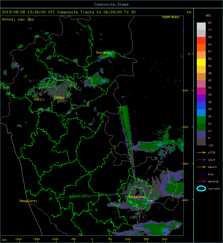Click the 80 value on the dBZ scale
The image size is (223, 243).
coord(210,23)
